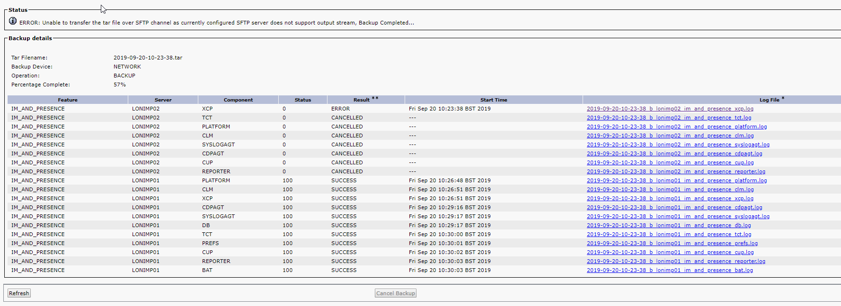View the lonimp01 cup.log file
Viewport: 841px width, 306px height.
point(670,252)
